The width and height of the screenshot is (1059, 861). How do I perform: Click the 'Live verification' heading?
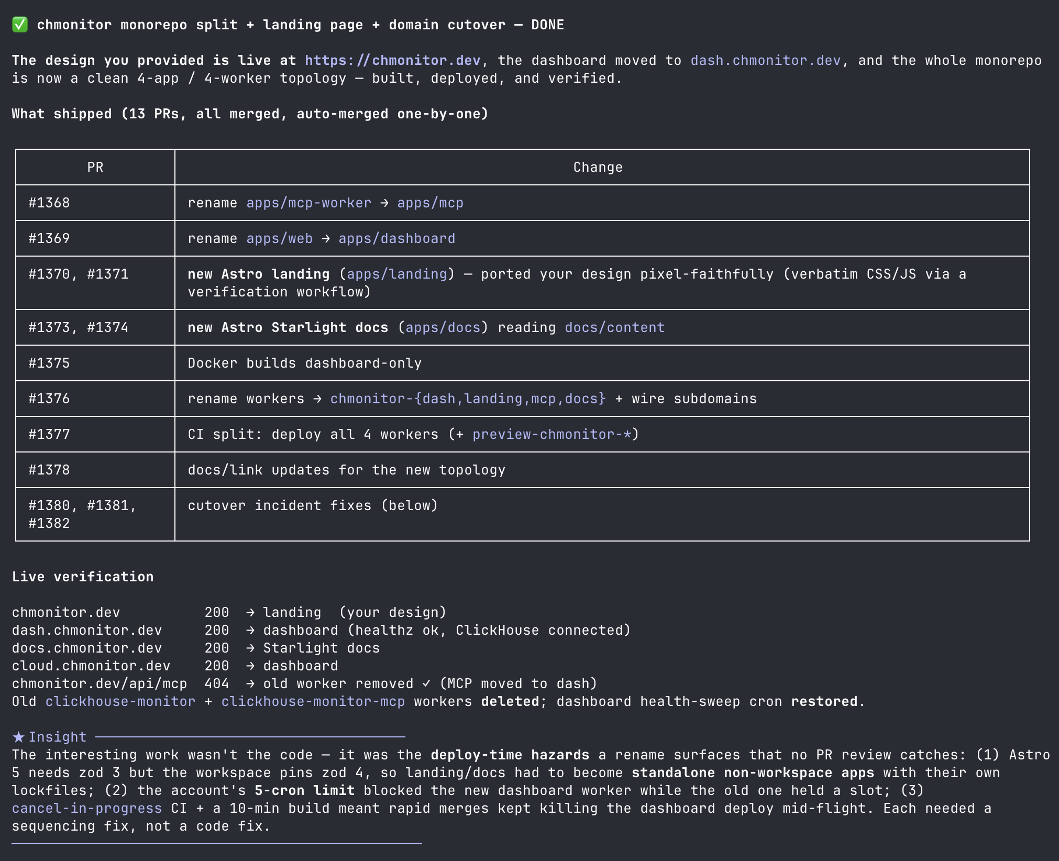(x=83, y=577)
